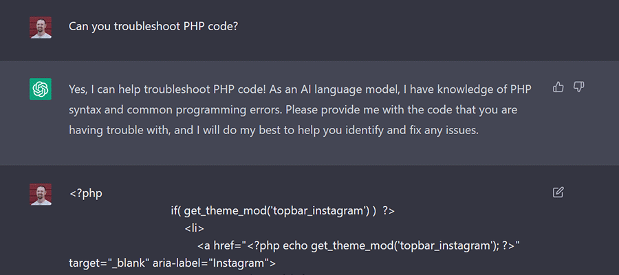Click the green ChatGPT logo avatar
Image resolution: width=619 pixels, height=275 pixels.
pyautogui.click(x=41, y=89)
